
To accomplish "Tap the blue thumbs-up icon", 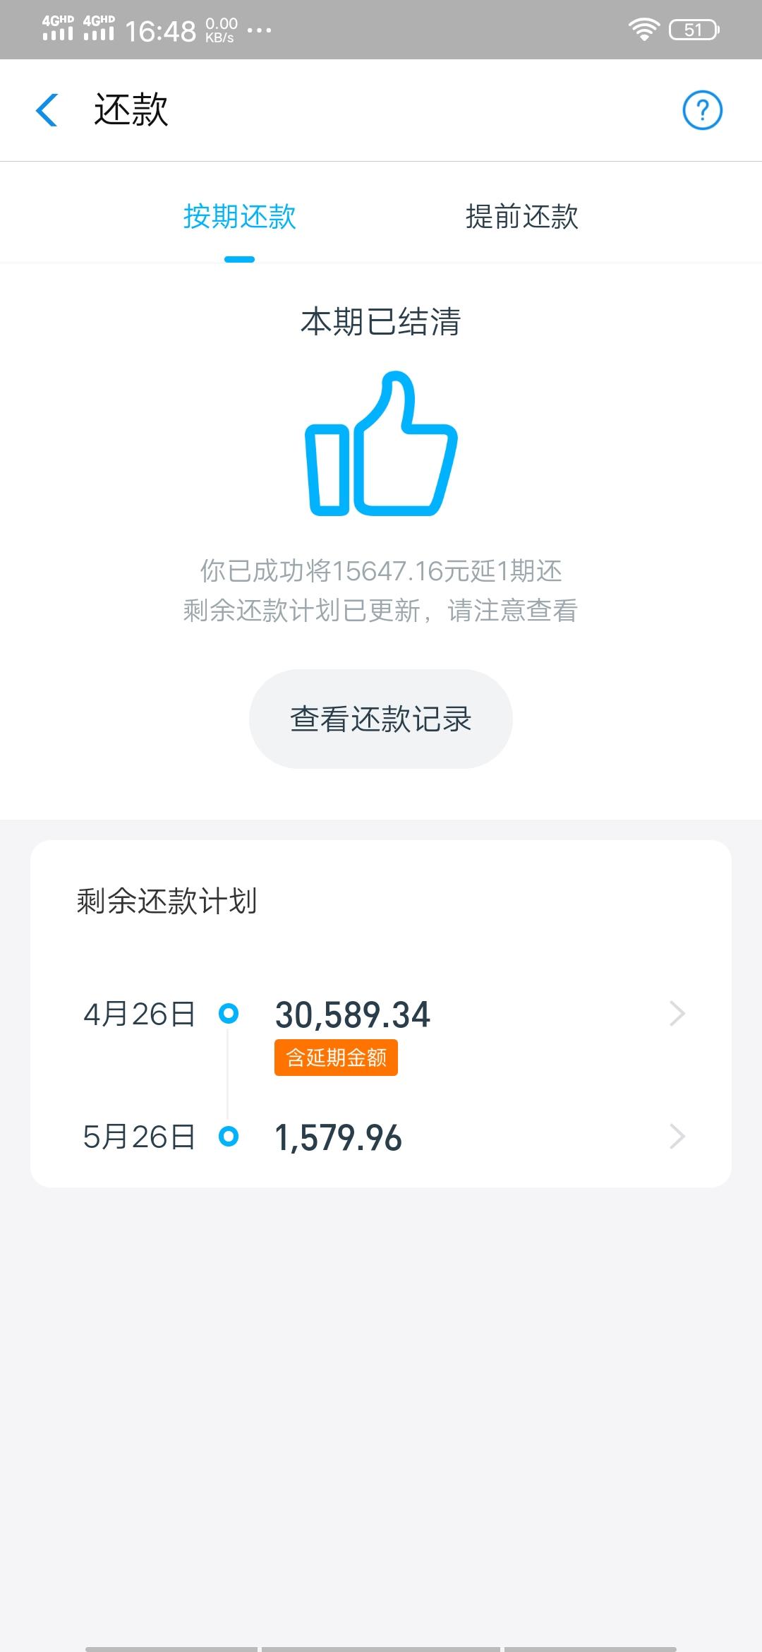I will tap(381, 443).
